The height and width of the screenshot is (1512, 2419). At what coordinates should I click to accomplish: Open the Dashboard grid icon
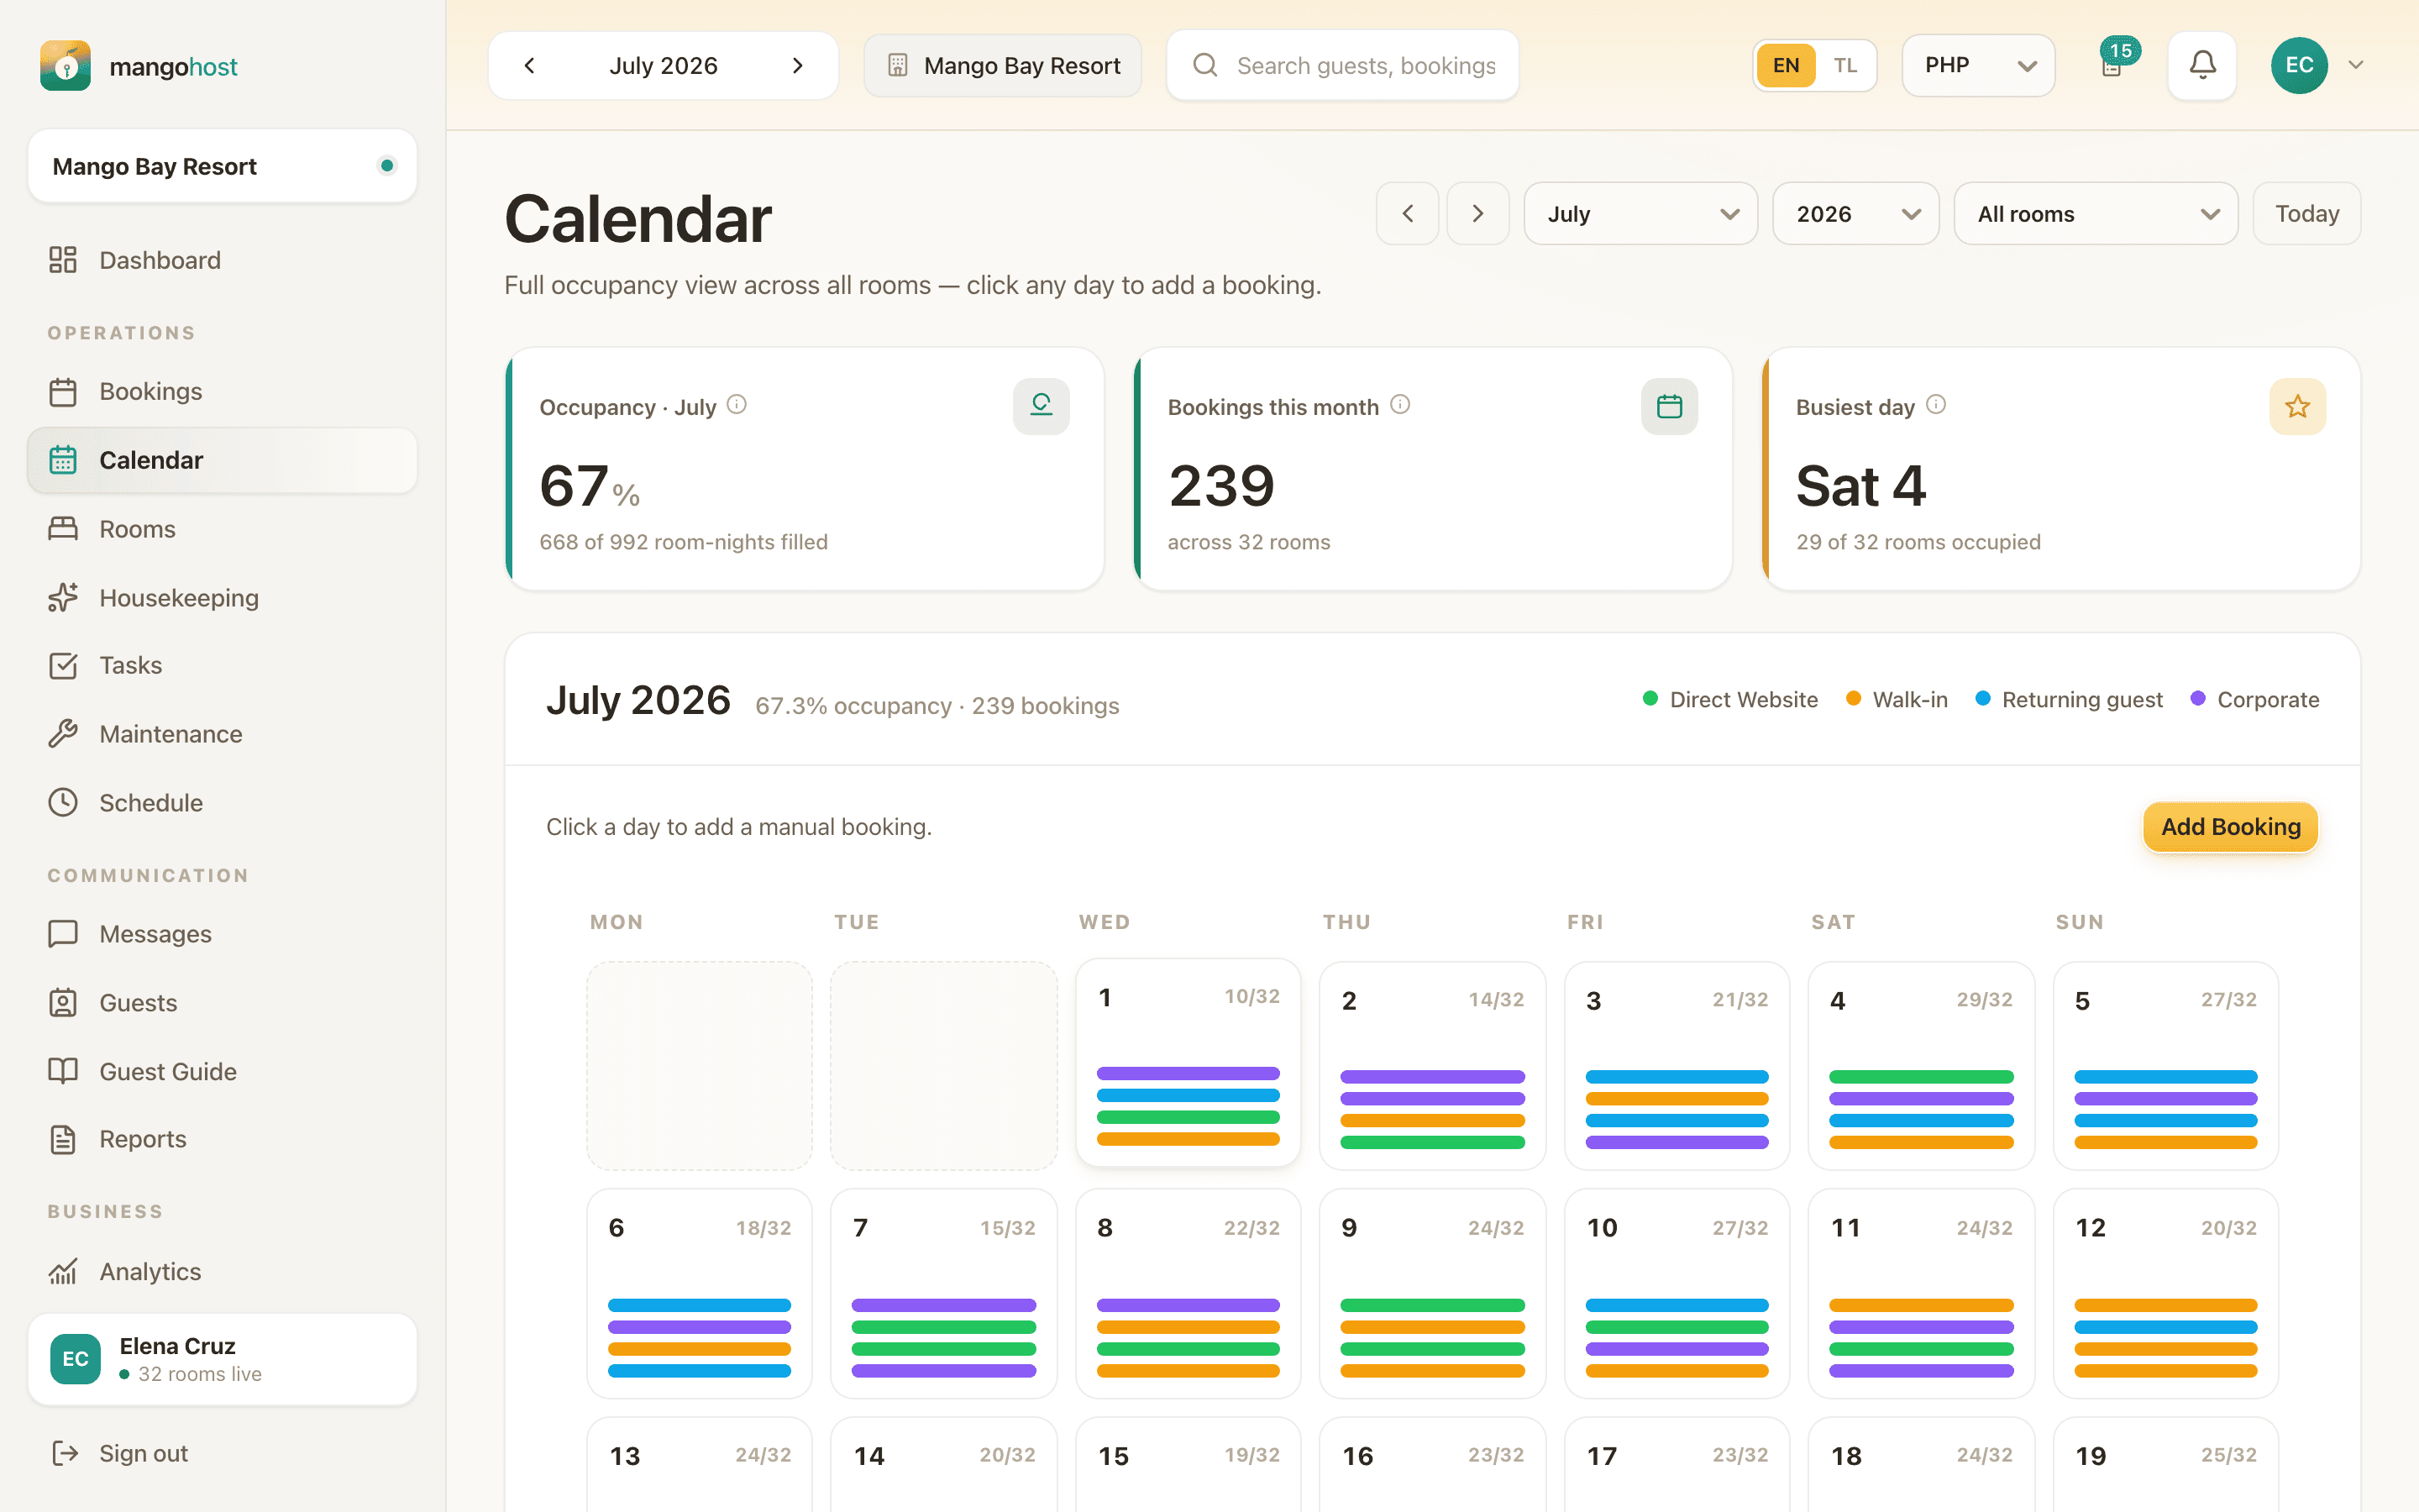(63, 260)
